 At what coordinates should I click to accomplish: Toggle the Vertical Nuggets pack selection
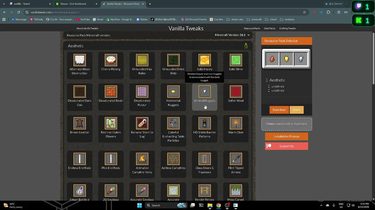(204, 97)
